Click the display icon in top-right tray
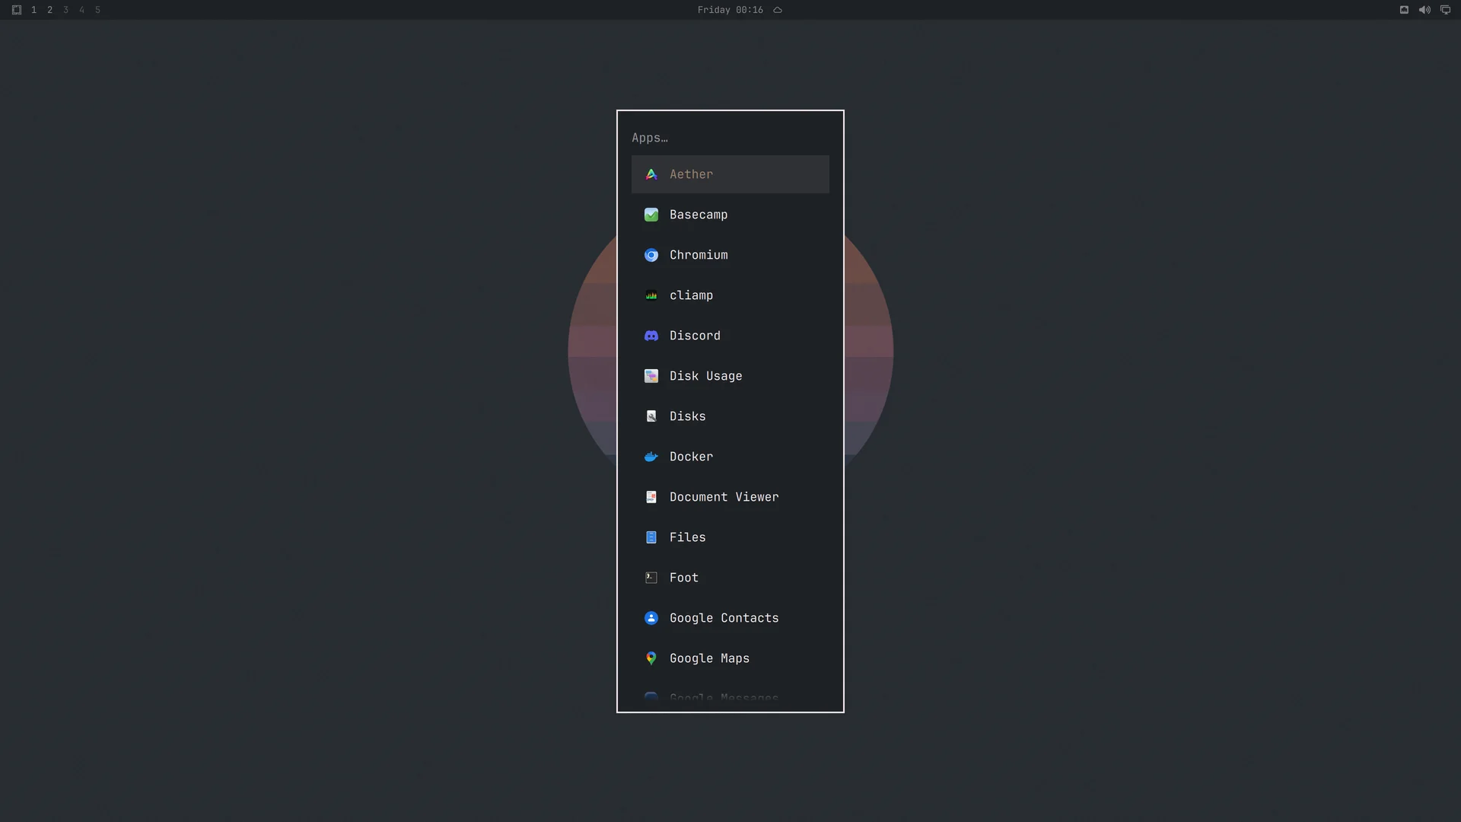This screenshot has height=822, width=1461. tap(1445, 10)
